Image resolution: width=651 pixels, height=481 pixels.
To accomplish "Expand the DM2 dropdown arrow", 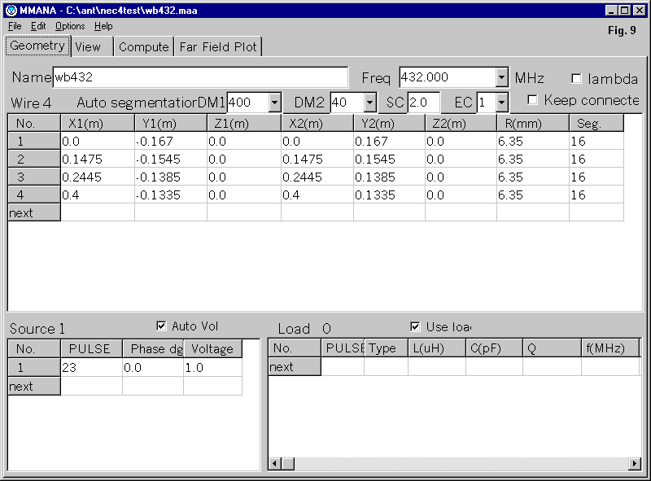I will 370,103.
